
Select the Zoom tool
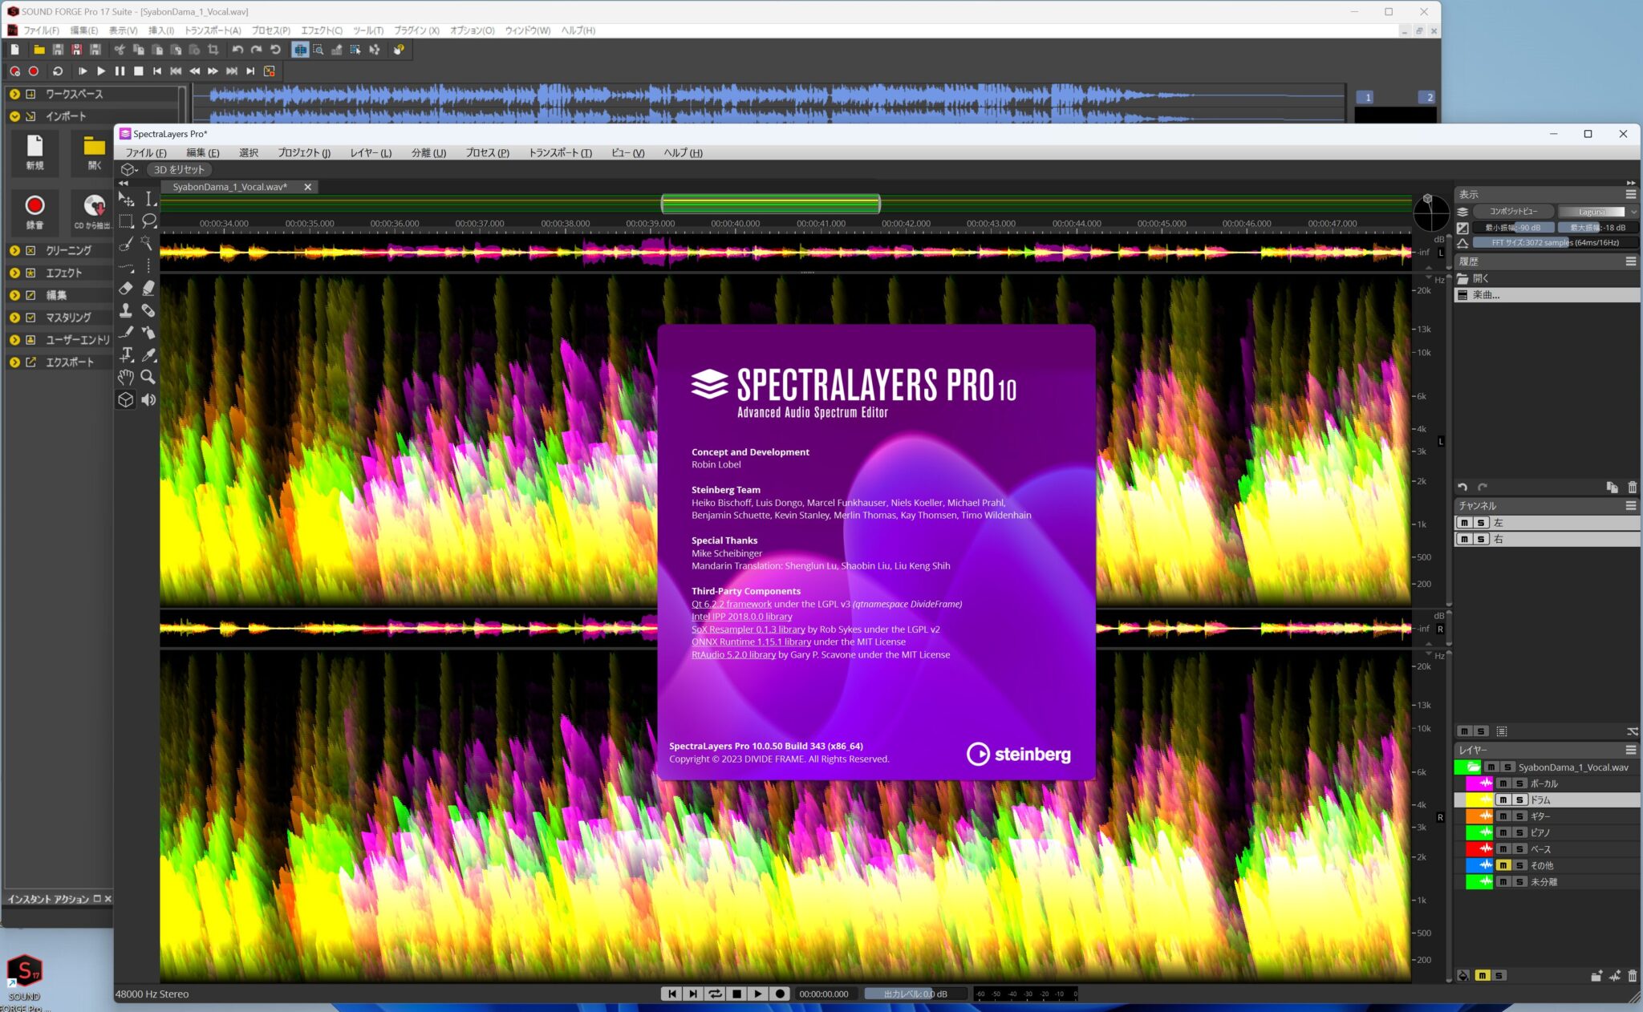149,375
